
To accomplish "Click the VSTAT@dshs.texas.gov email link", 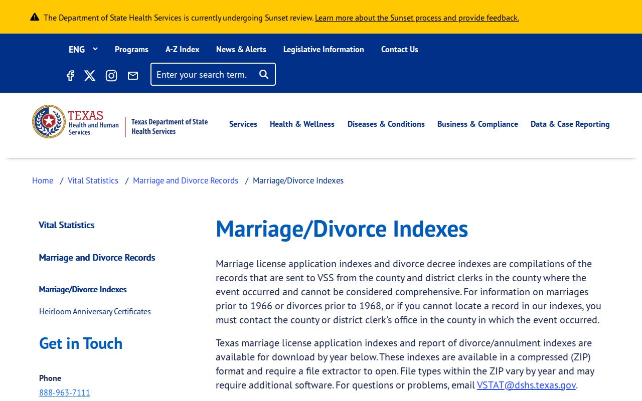I will click(x=526, y=385).
